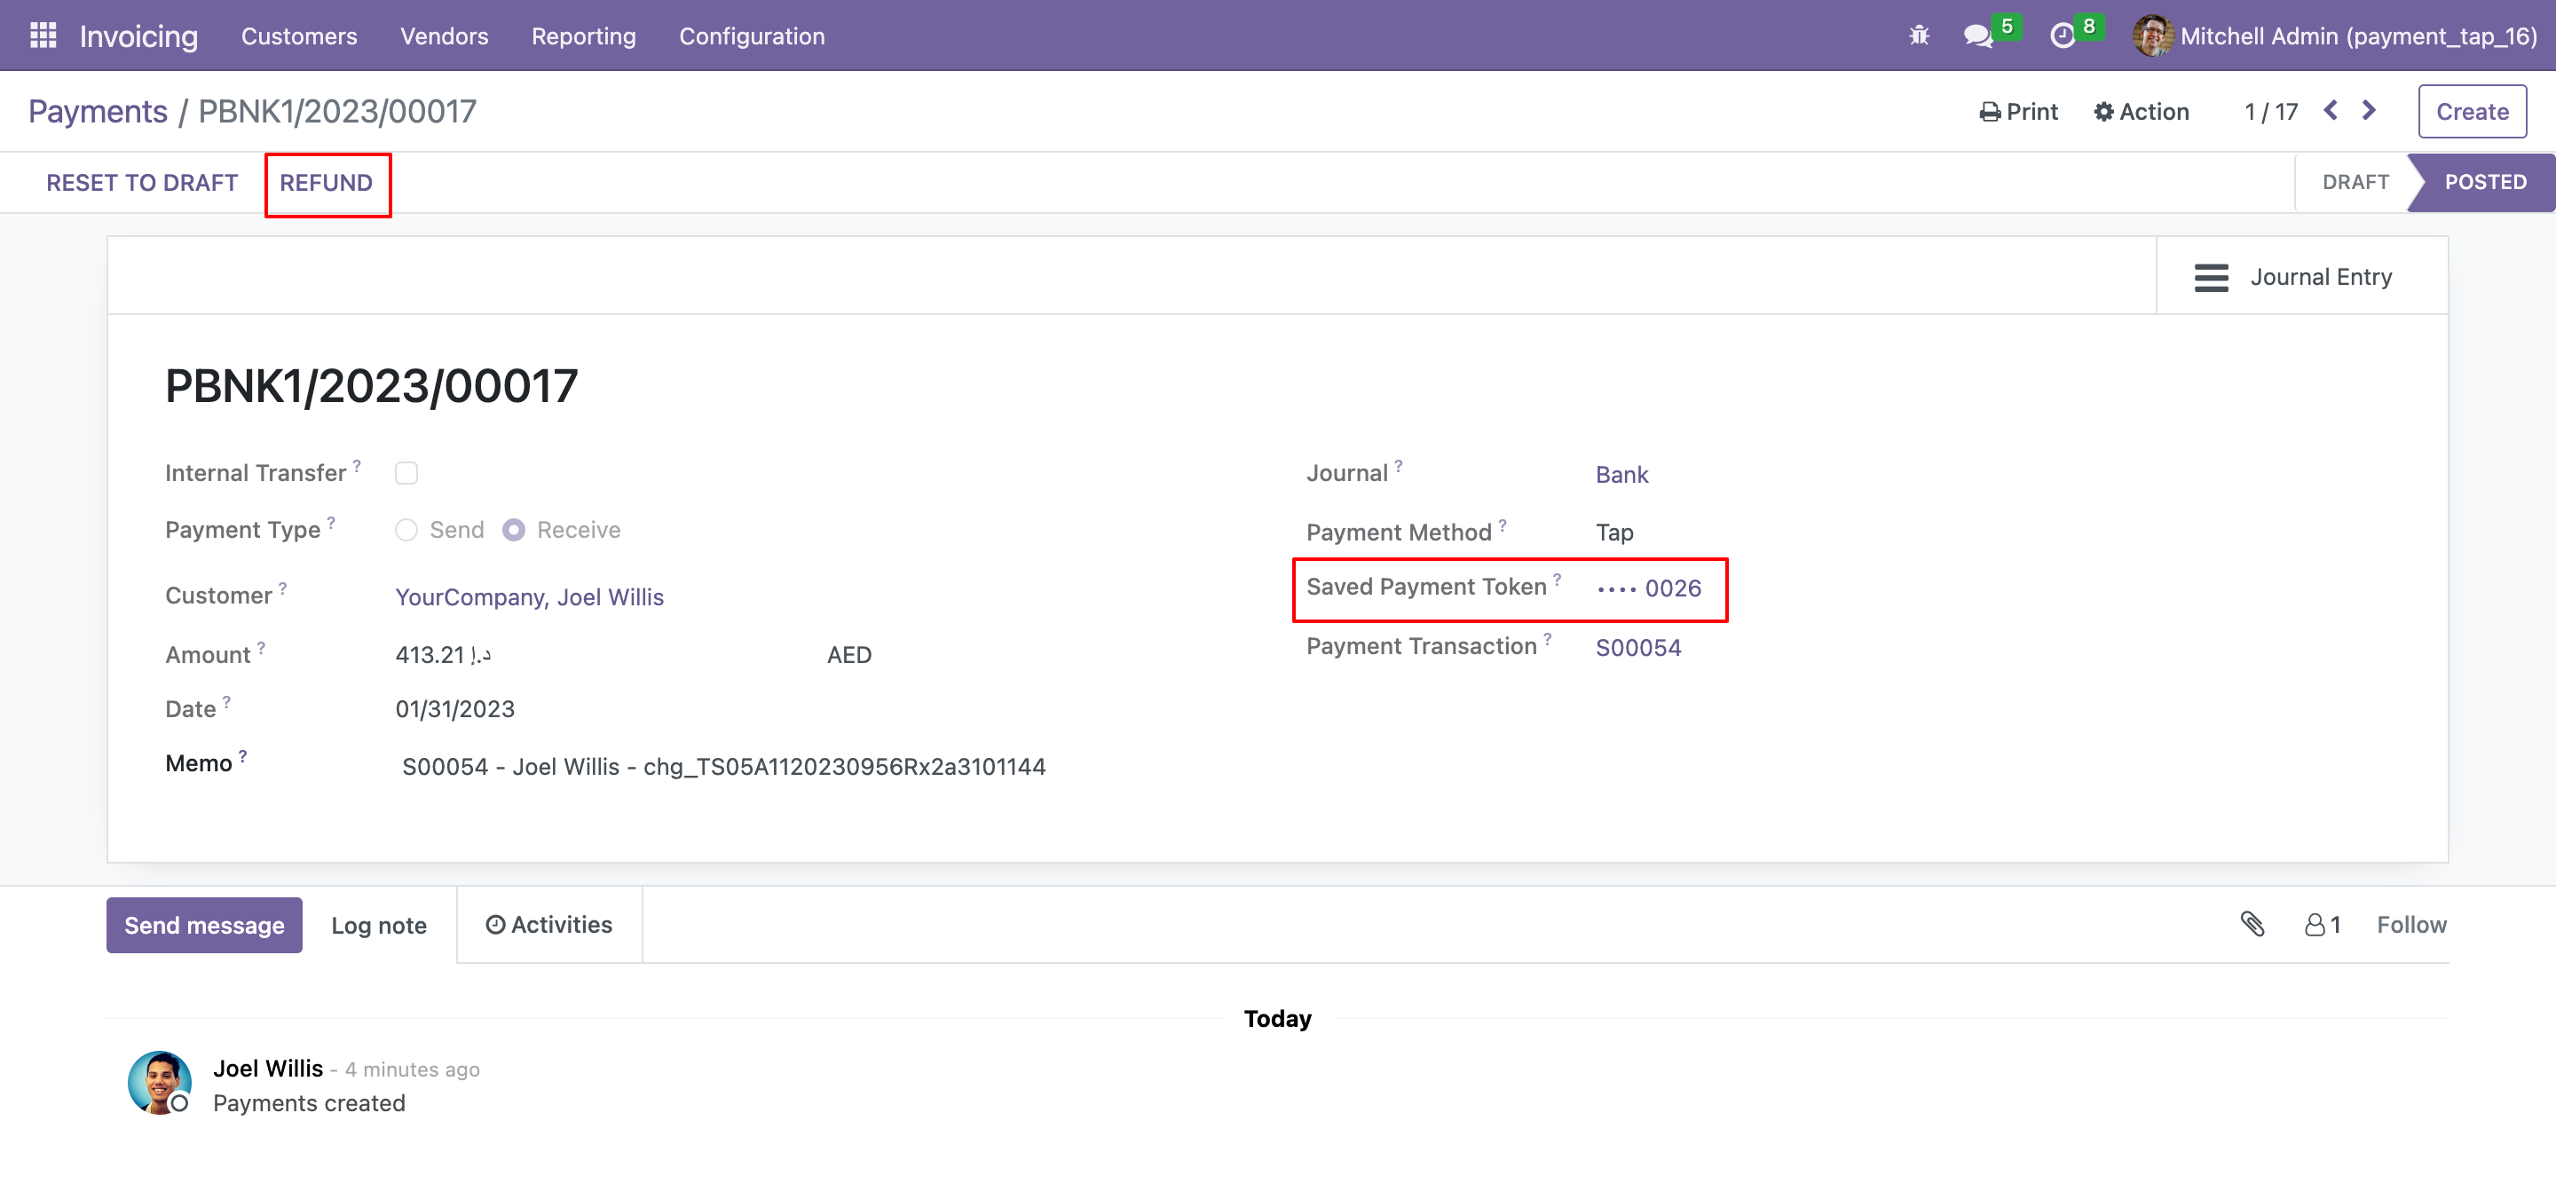Go to previous record arrow
Viewport: 2556px width, 1184px height.
[2330, 110]
